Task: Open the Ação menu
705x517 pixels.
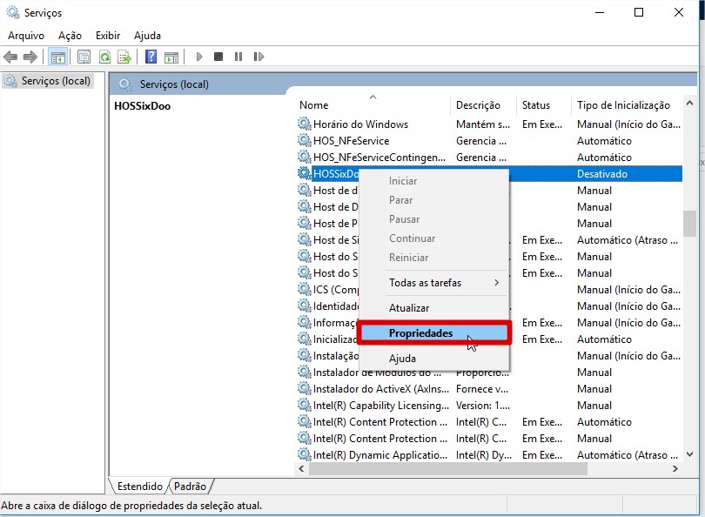Action: coord(70,36)
